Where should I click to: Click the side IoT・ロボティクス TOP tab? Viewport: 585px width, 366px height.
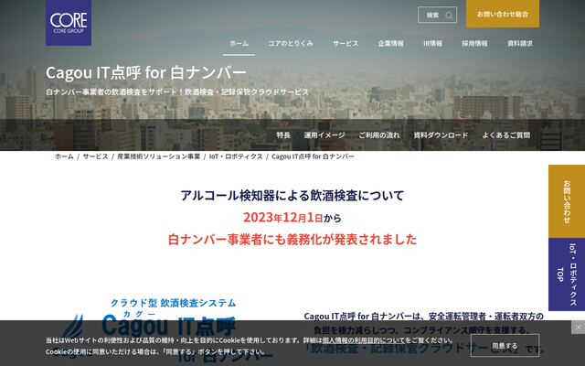(x=567, y=274)
